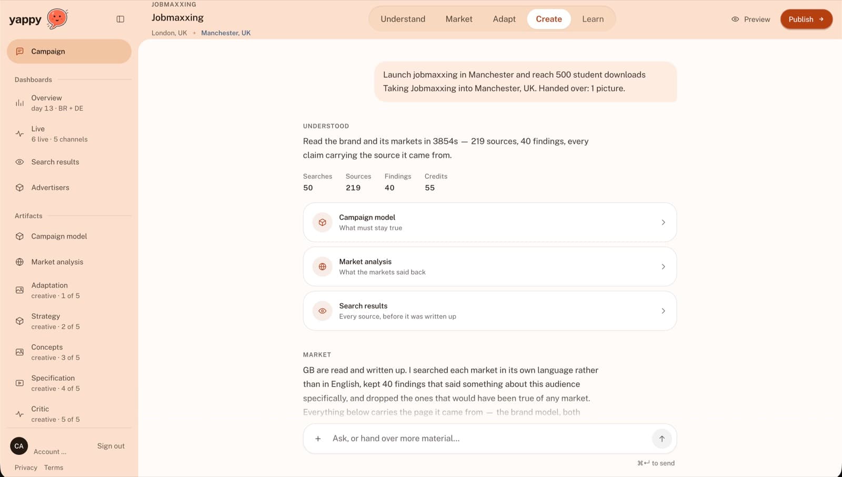Click the plus icon to attach material
Image resolution: width=842 pixels, height=477 pixels.
pos(318,439)
